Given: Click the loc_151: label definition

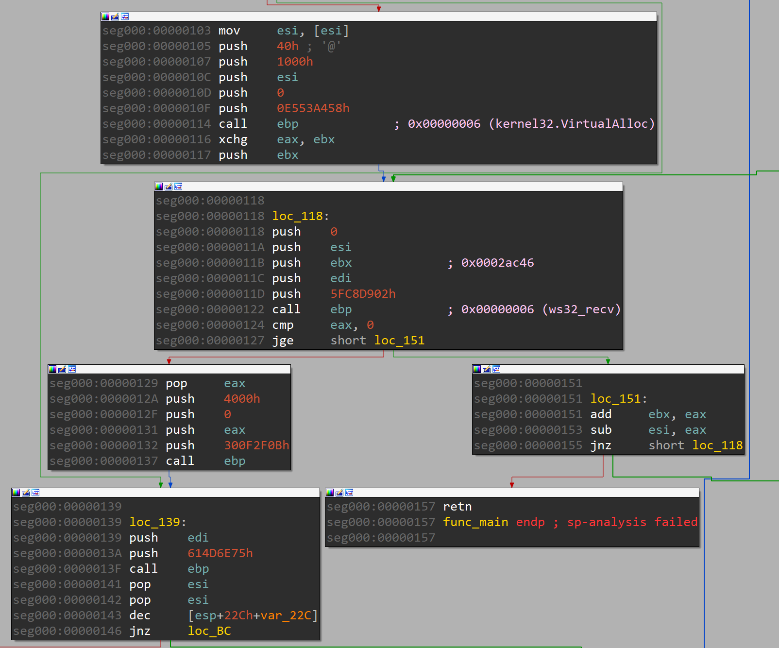Looking at the screenshot, I should [619, 399].
